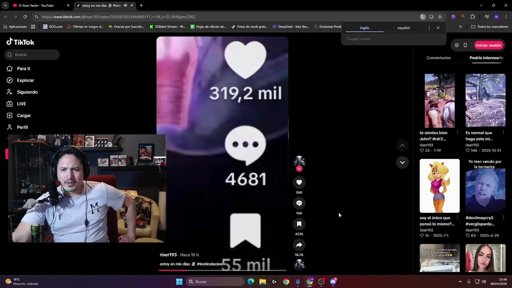
Task: Save video with bookmark icon showing 4376
Action: click(299, 224)
